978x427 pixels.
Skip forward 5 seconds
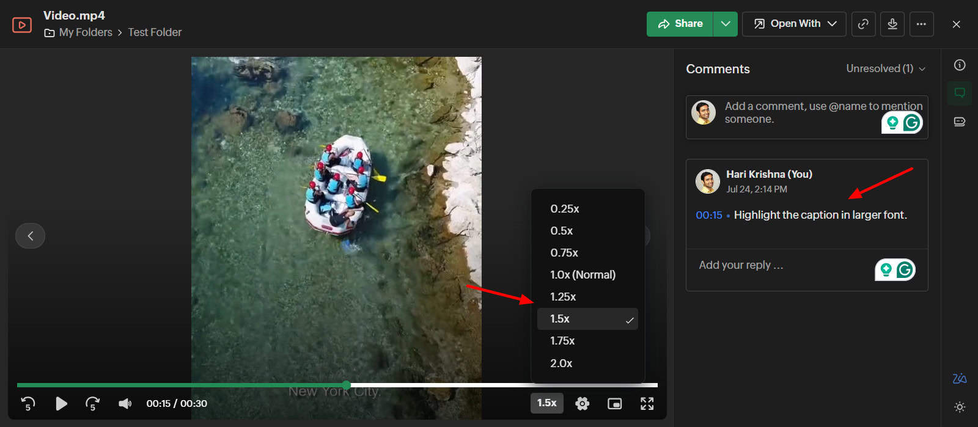92,403
